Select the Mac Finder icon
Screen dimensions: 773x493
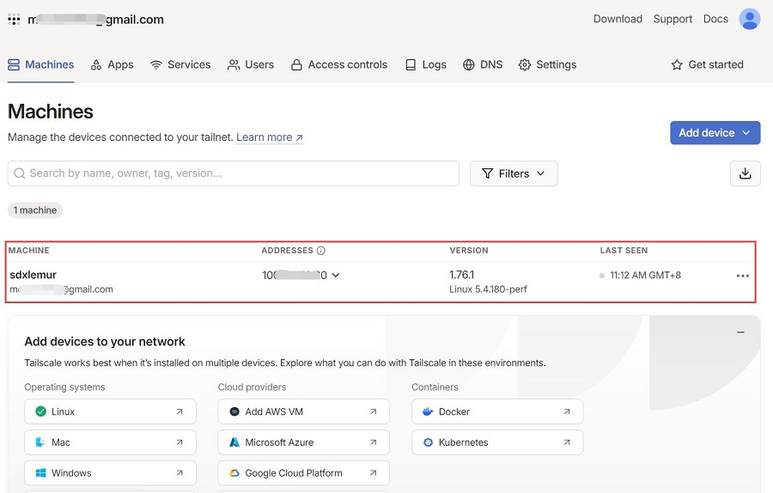pyautogui.click(x=40, y=442)
